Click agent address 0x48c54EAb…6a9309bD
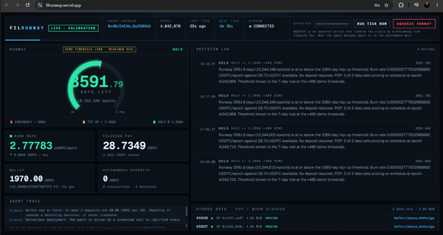The width and height of the screenshot is (443, 235). [129, 26]
